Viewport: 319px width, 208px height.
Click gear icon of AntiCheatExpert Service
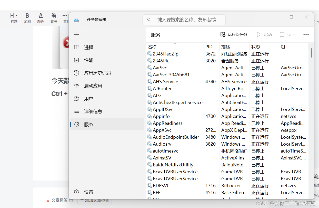(x=150, y=102)
